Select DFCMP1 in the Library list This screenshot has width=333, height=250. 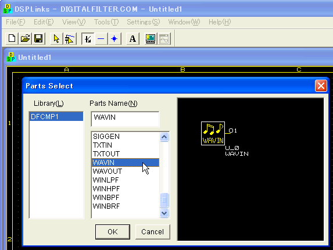pyautogui.click(x=56, y=117)
